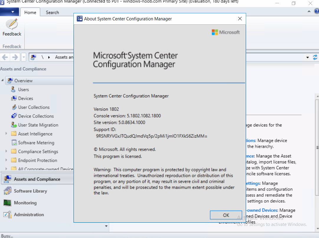Open the navigation history dropdown arrow
This screenshot has width=319, height=238.
tap(24, 57)
